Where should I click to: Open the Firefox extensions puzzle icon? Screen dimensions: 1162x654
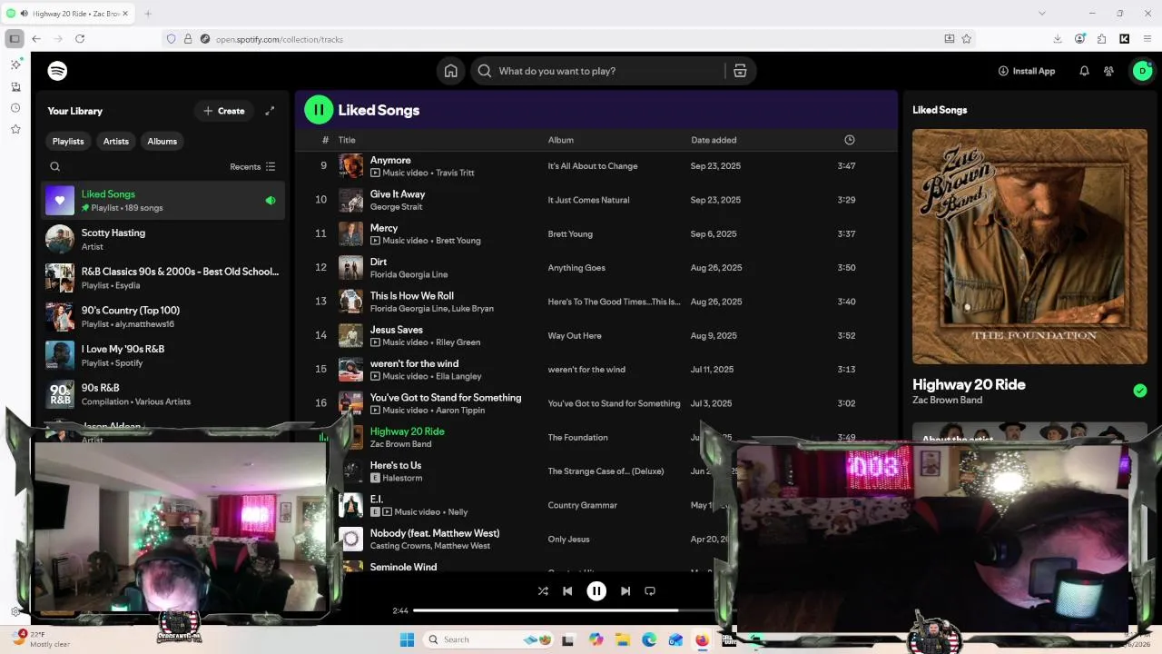(1102, 39)
